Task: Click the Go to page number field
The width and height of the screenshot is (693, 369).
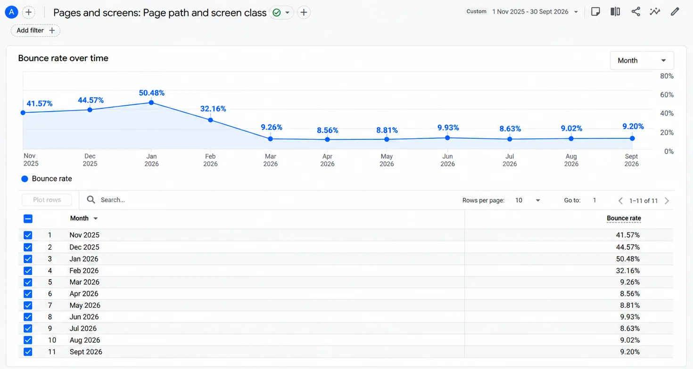Action: tap(594, 201)
